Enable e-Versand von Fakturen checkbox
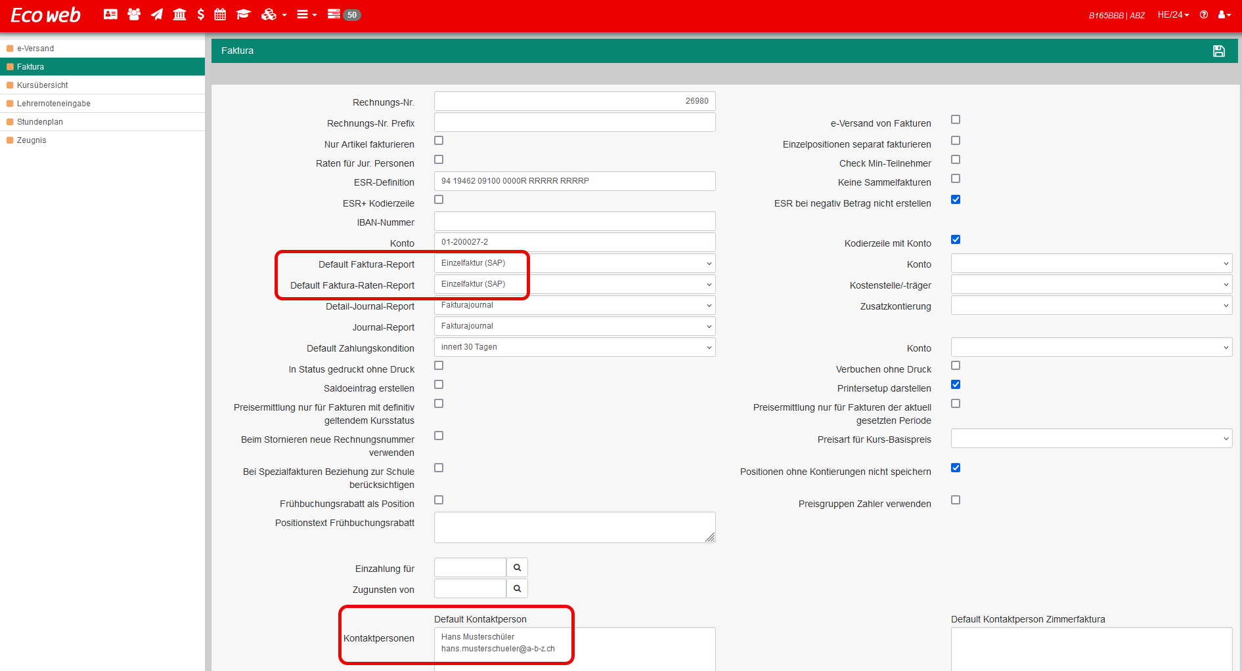The height and width of the screenshot is (671, 1242). [x=956, y=119]
